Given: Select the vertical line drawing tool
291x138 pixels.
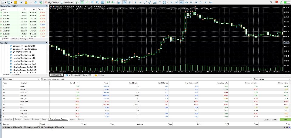Looking at the screenshot, I should click(x=135, y=2).
